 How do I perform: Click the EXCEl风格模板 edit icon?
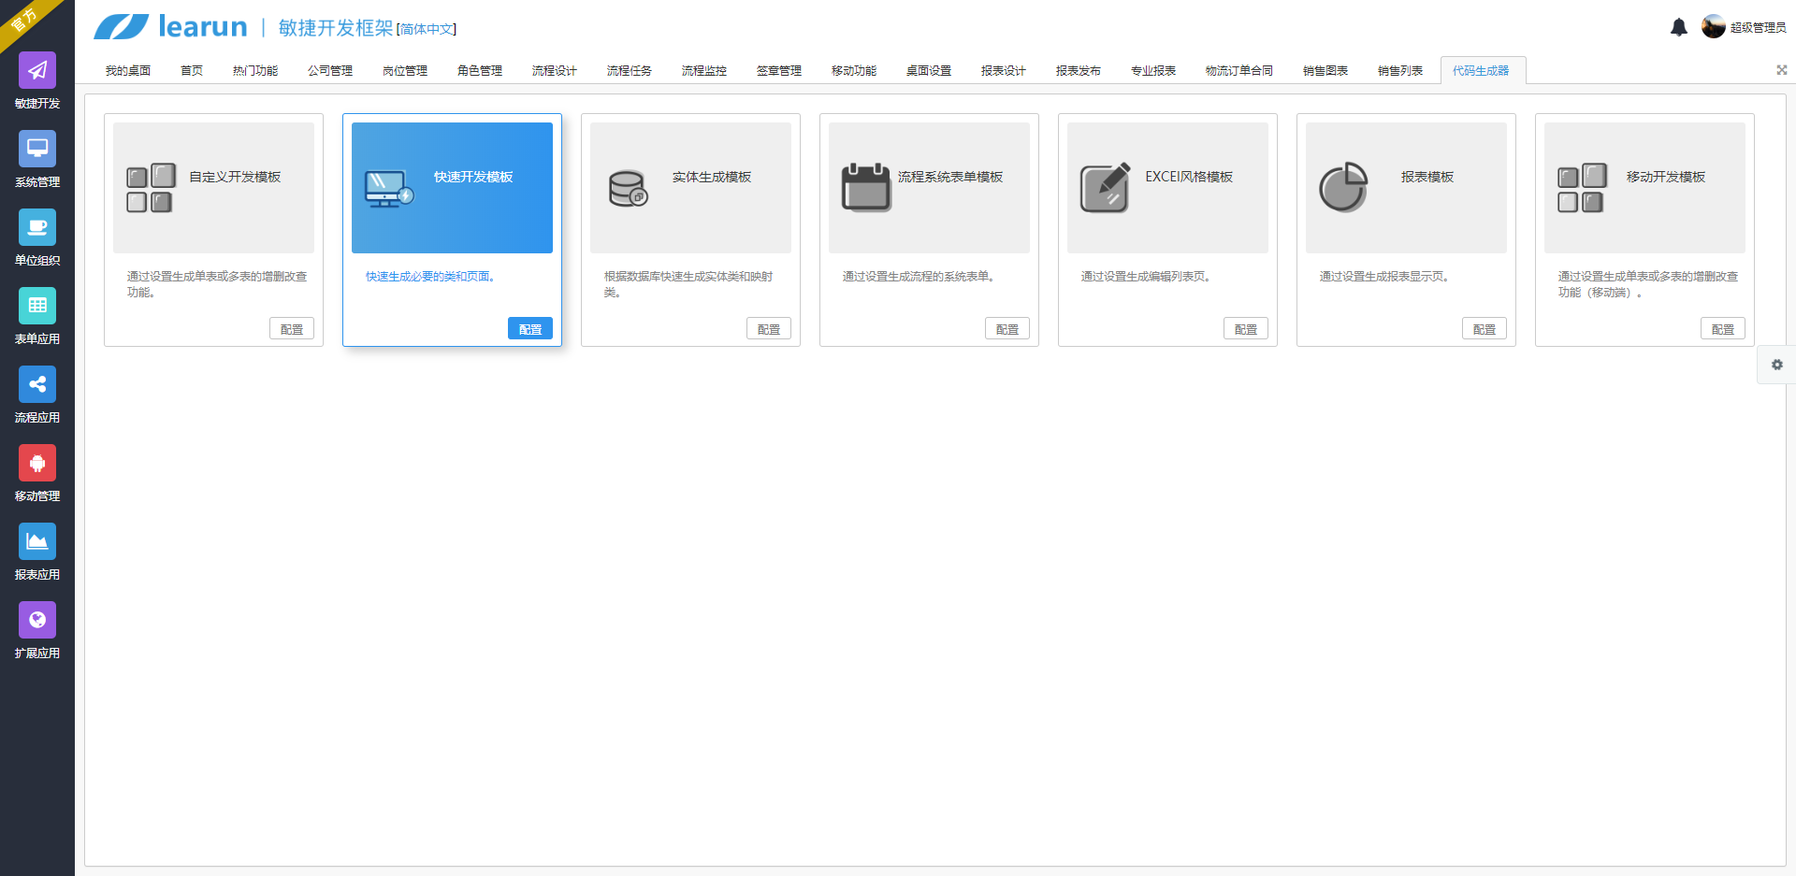pos(1106,187)
